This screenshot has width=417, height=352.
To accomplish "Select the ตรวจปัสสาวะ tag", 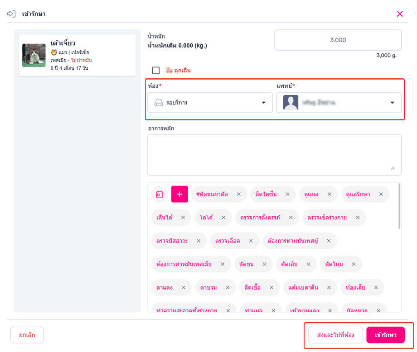I will point(172,241).
